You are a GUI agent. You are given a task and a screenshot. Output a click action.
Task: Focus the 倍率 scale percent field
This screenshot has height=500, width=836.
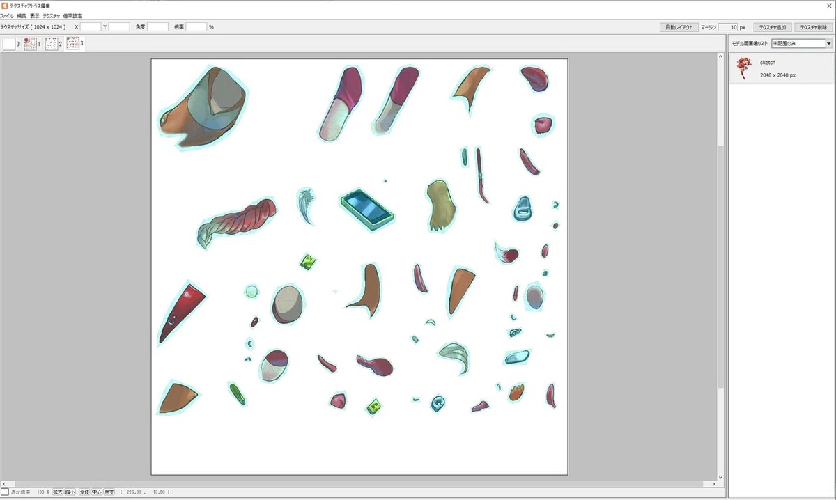196,27
